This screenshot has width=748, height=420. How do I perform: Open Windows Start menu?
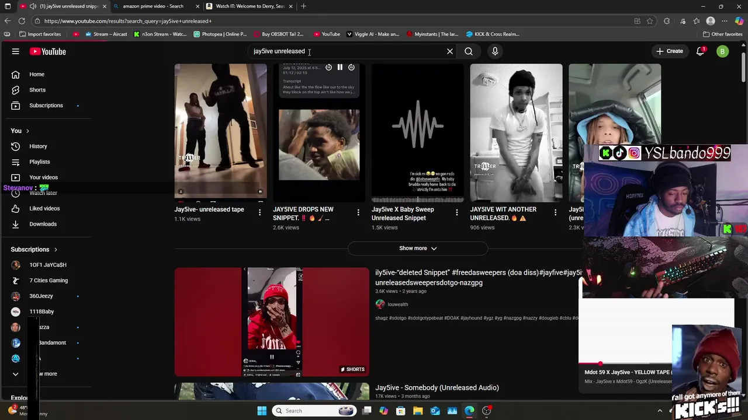pos(262,411)
